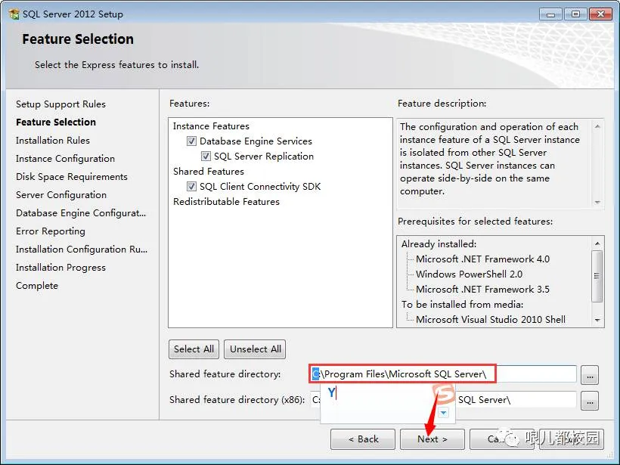Screen dimensions: 620x465
Task: Click 'Already installed:' heading
Action: click(x=439, y=244)
